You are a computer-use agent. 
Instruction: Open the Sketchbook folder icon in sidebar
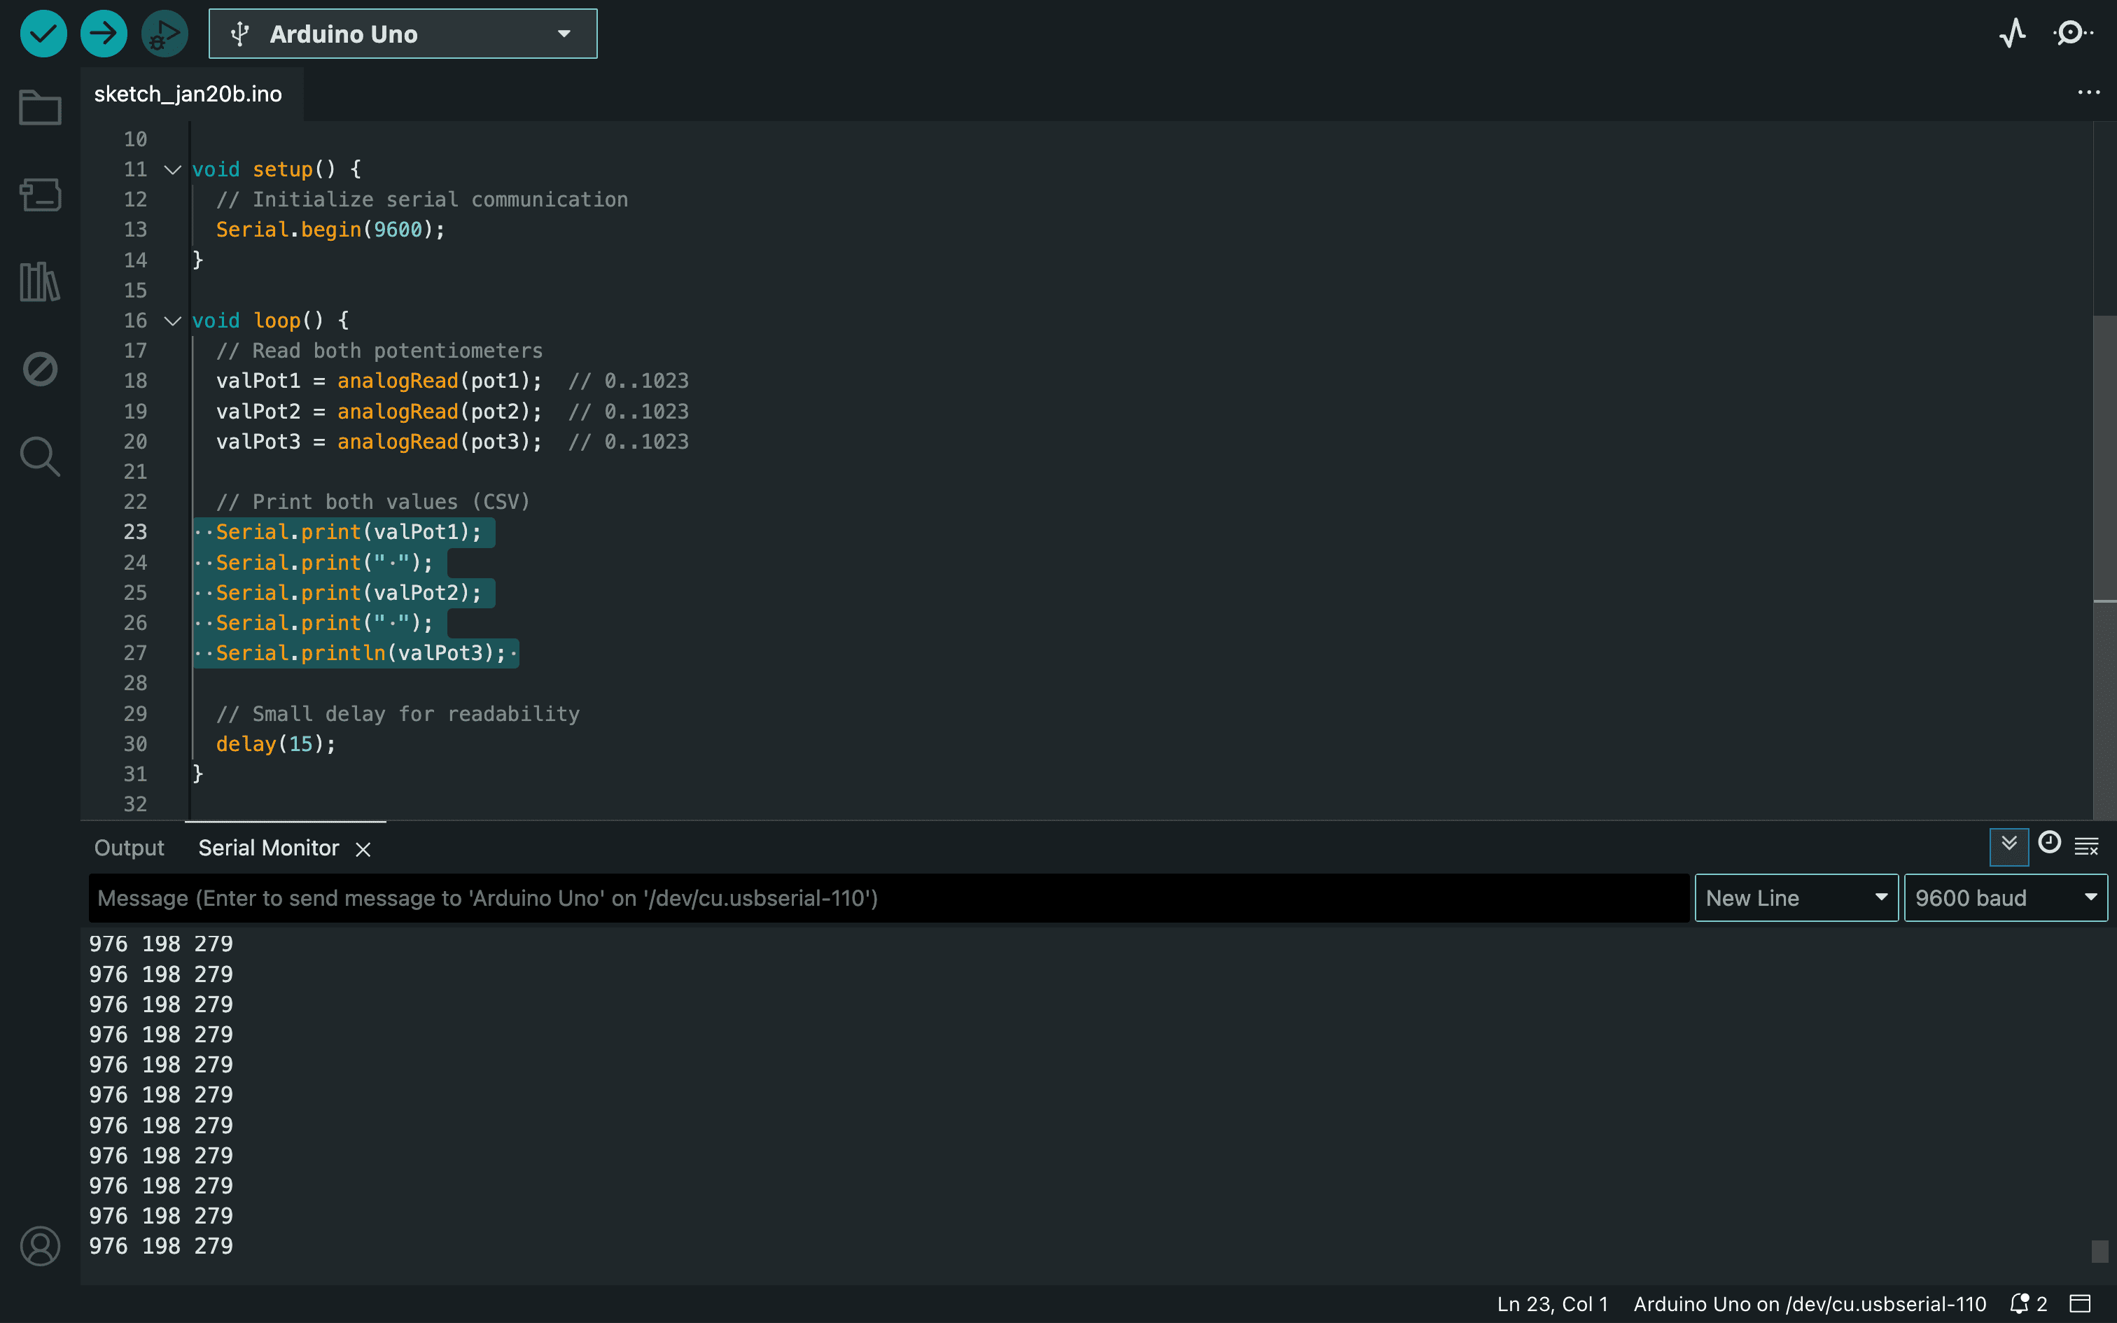tap(40, 108)
